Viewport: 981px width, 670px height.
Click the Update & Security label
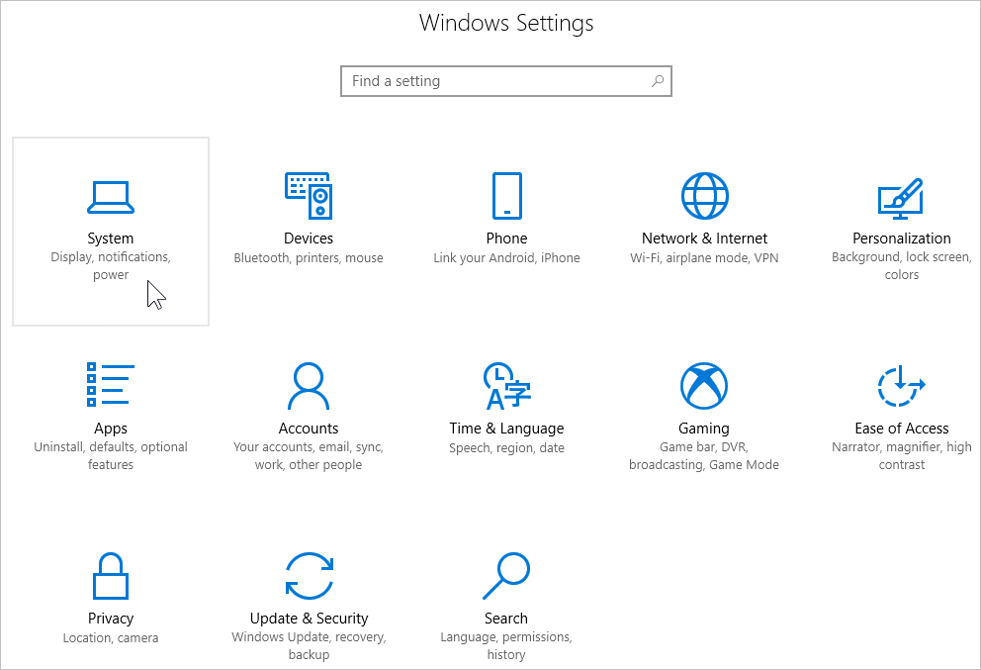click(x=310, y=618)
